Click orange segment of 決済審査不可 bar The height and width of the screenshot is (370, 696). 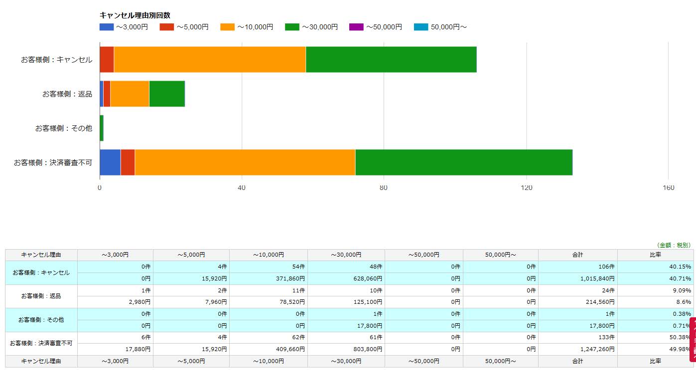(245, 162)
